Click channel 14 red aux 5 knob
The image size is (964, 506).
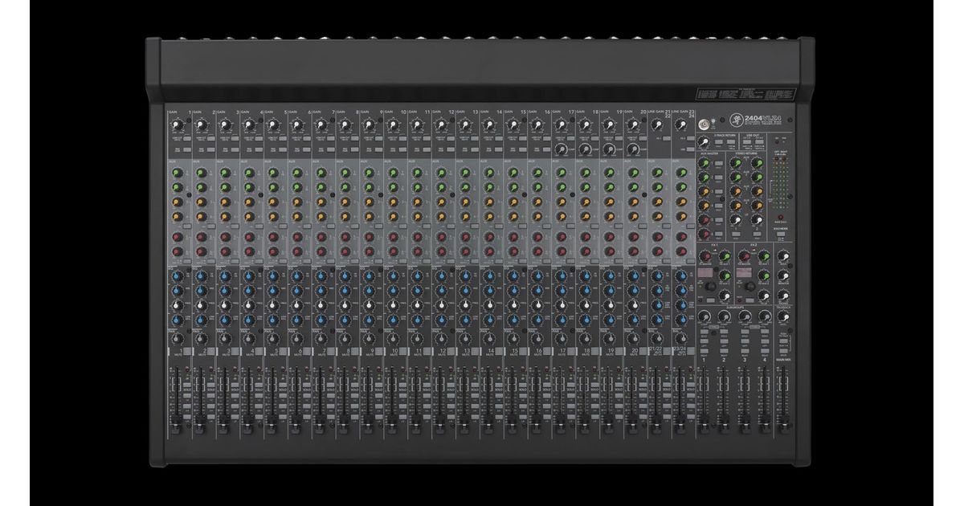[x=488, y=237]
